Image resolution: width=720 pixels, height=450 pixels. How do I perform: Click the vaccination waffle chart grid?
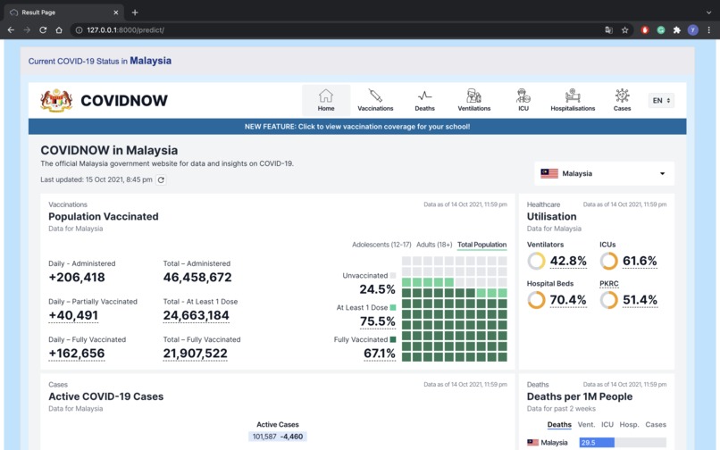pyautogui.click(x=455, y=309)
